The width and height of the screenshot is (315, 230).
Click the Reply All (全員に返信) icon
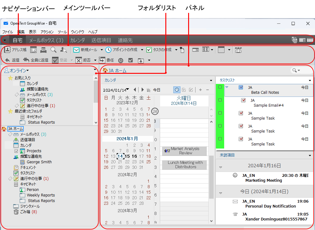click(x=26, y=60)
